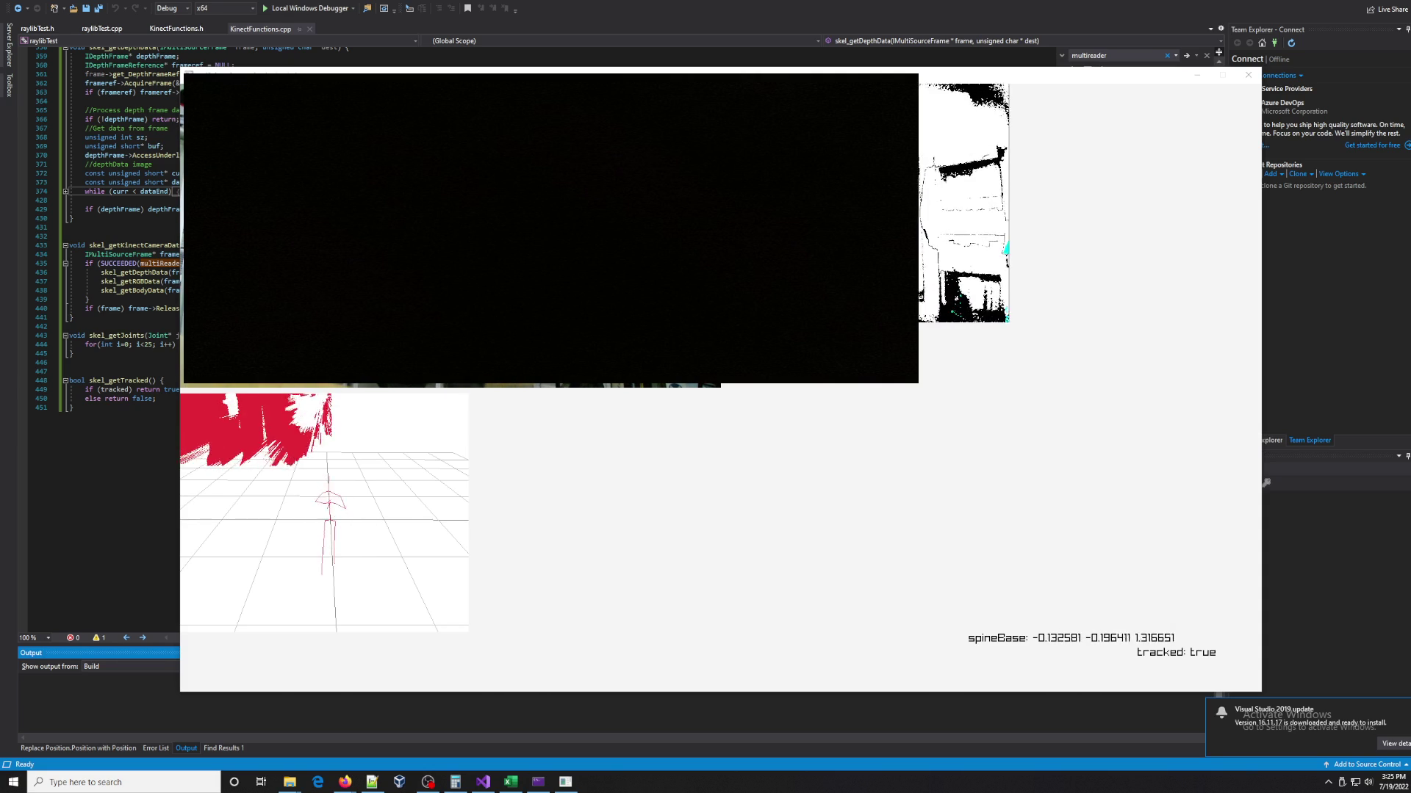The image size is (1411, 793).
Task: Click the Connect link in Team Explorer
Action: coord(1247,59)
